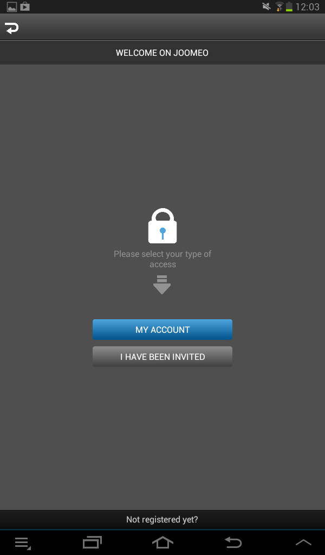Tap the white padlock icon
325x555 pixels.
point(162,226)
